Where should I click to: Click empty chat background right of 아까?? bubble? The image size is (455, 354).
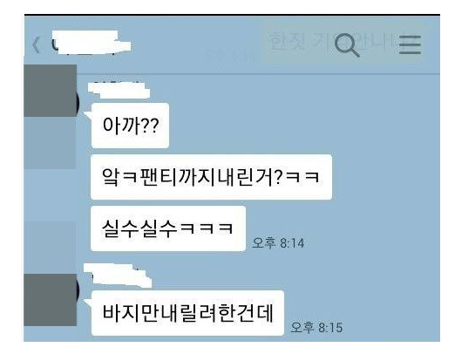290,125
